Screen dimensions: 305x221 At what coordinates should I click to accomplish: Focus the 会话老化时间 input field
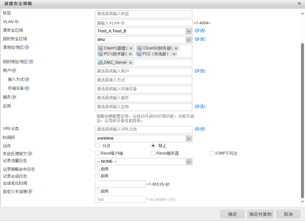(x=120, y=184)
